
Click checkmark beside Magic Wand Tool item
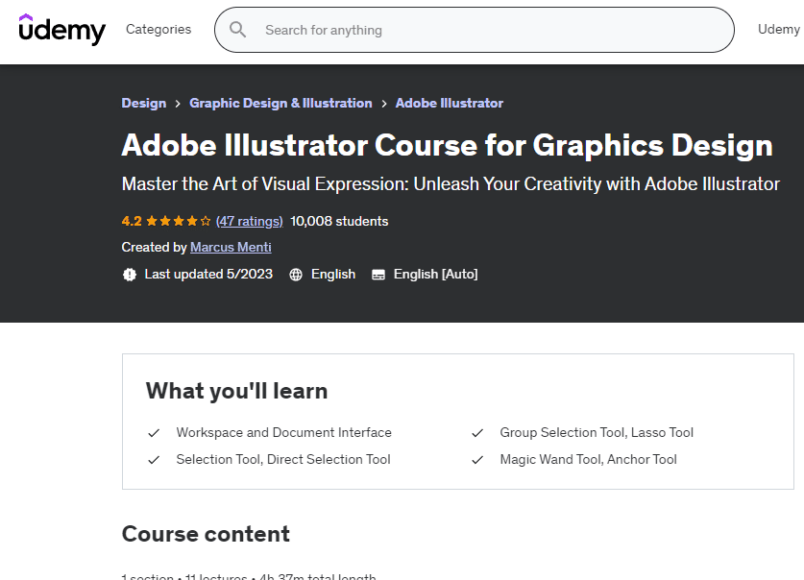477,460
